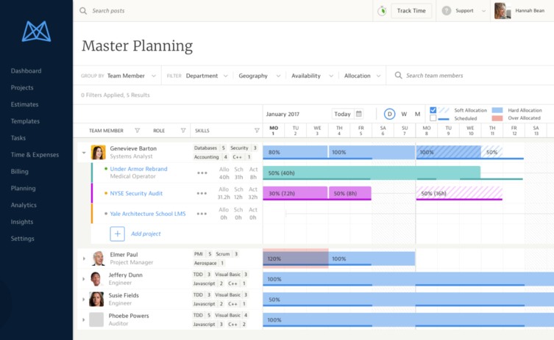Uncheck the Soft Allocation checkbox
The width and height of the screenshot is (554, 340).
point(433,110)
